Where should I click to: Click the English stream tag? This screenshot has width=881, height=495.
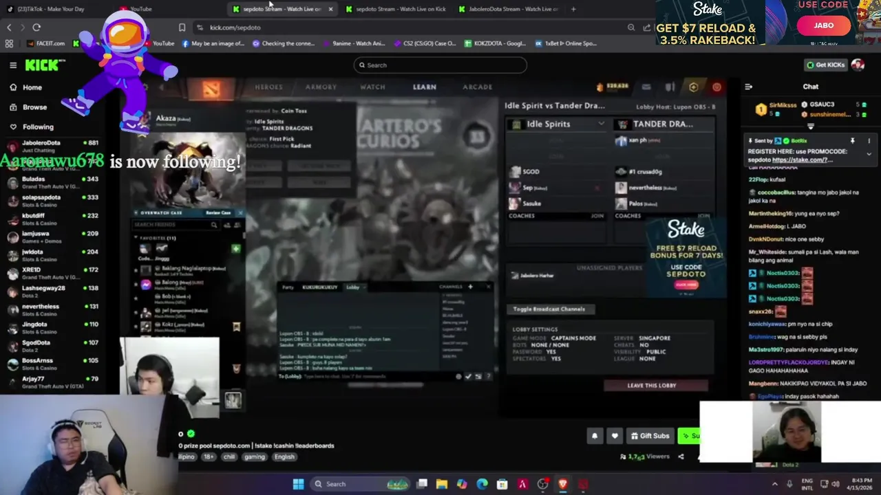pos(284,456)
